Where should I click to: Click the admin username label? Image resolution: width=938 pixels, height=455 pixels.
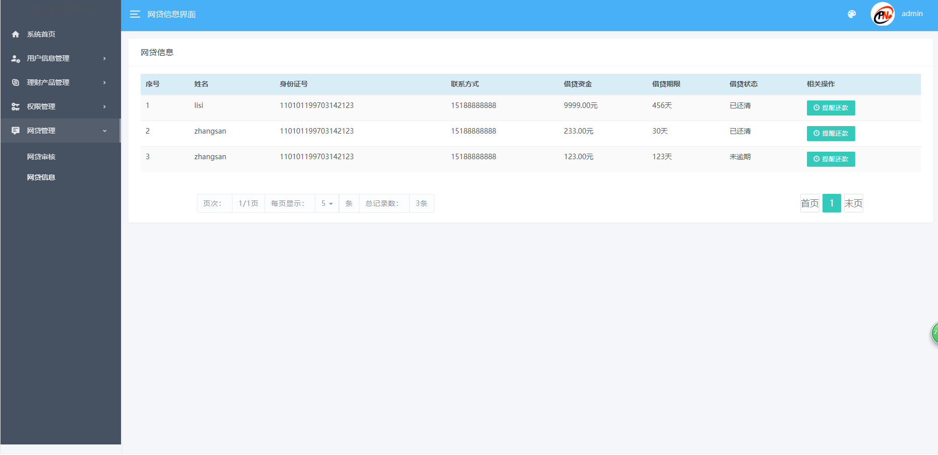(x=912, y=14)
